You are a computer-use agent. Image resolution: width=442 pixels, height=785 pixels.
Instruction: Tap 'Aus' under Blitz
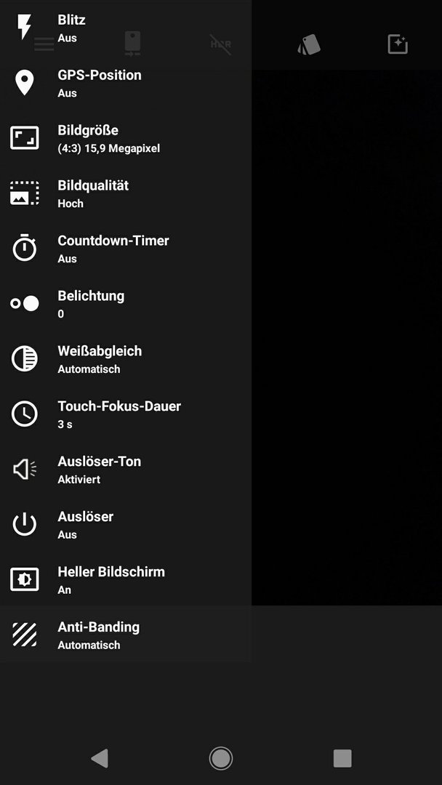pyautogui.click(x=67, y=38)
